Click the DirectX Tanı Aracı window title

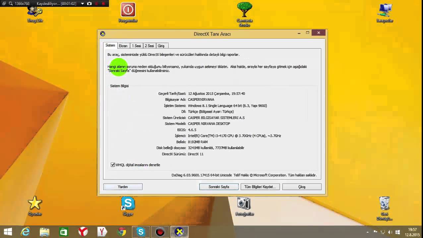[x=212, y=34]
